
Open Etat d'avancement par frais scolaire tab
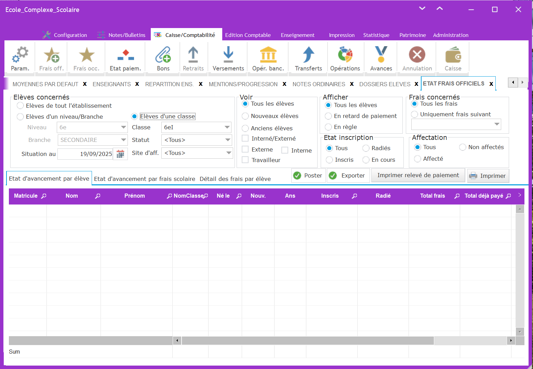144,179
